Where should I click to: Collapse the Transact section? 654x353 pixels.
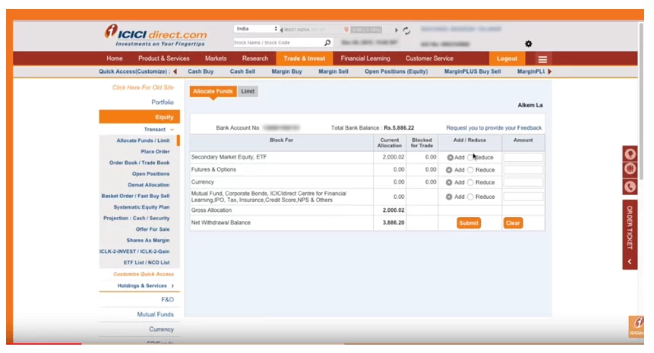point(160,130)
